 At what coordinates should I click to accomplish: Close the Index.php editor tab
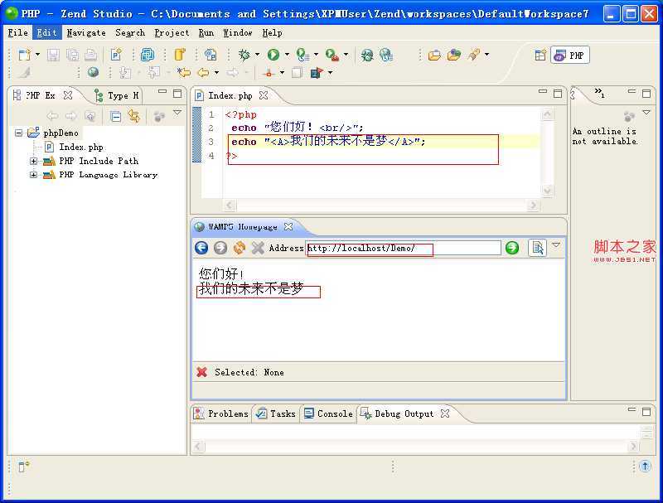264,95
